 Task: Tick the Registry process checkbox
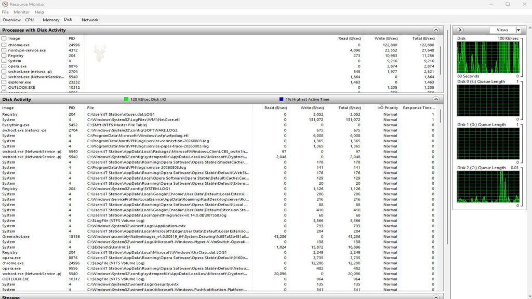(4, 56)
